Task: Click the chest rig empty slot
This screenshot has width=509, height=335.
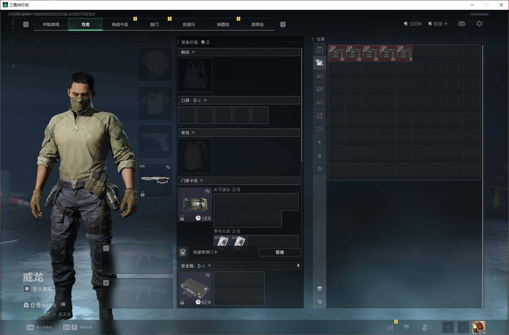Action: point(195,75)
